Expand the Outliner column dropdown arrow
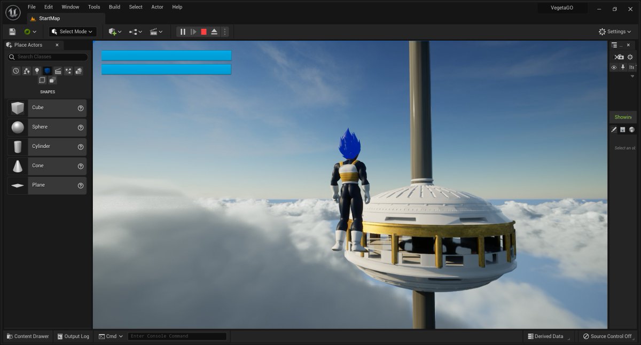Screen dimensions: 641x345 (633, 76)
